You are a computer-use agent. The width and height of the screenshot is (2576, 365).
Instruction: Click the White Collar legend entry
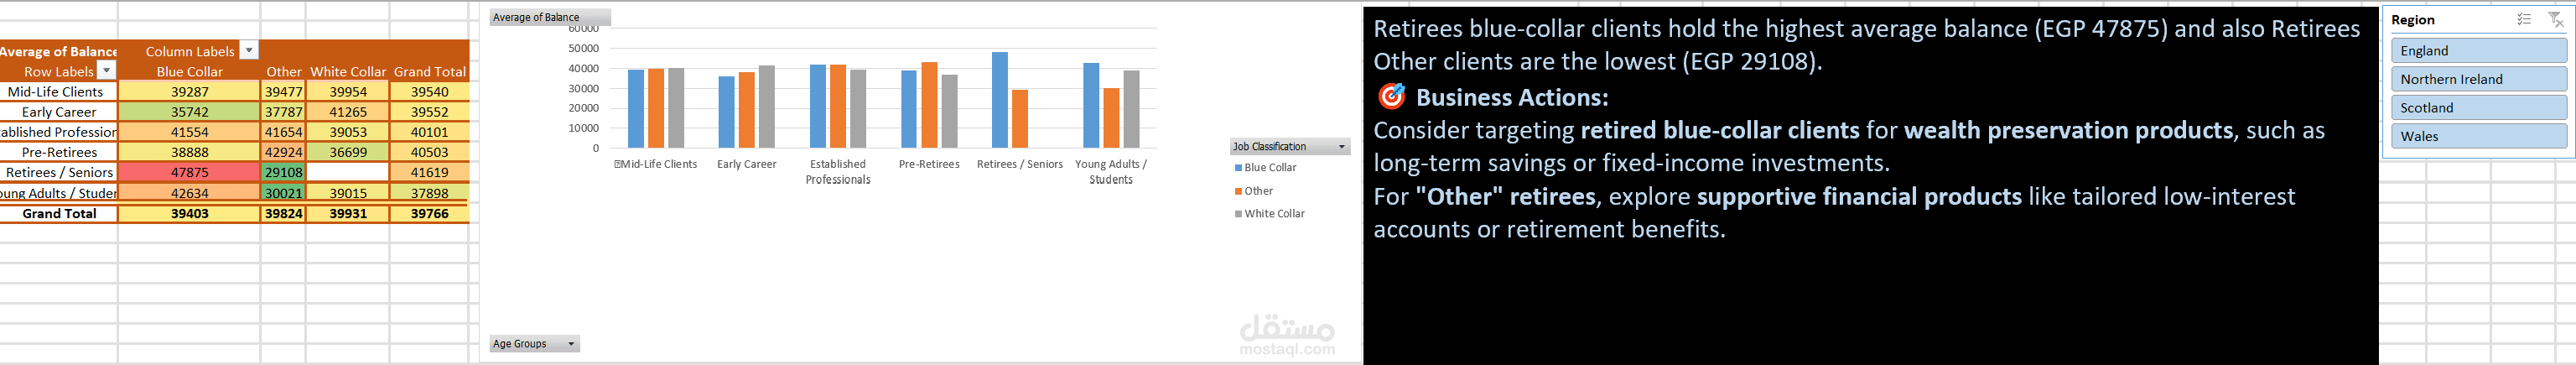[x=1270, y=214]
